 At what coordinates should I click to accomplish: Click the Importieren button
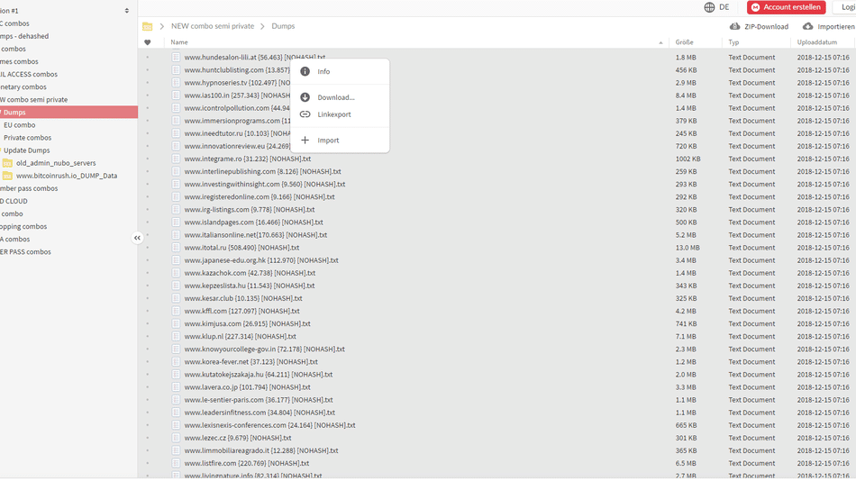tap(829, 26)
